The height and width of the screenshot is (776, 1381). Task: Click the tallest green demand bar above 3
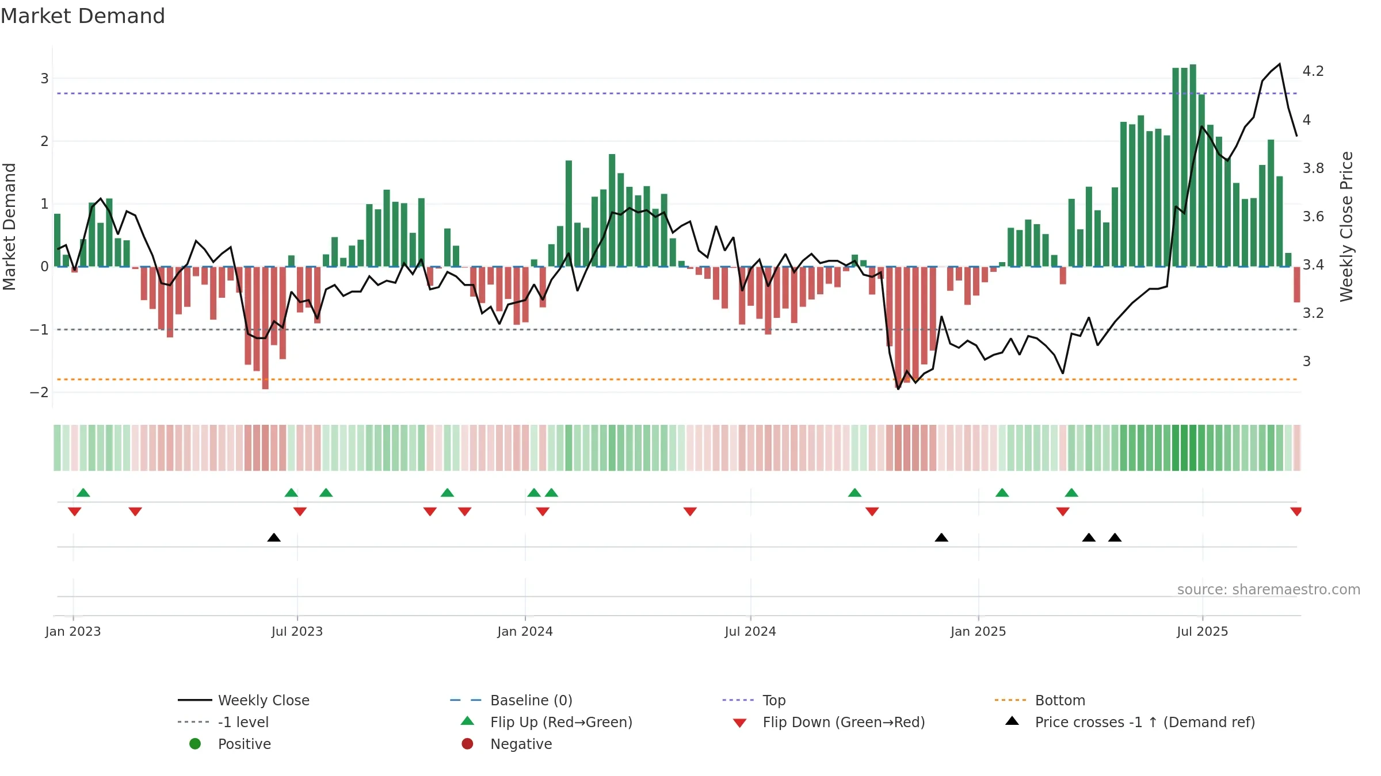pyautogui.click(x=1193, y=166)
